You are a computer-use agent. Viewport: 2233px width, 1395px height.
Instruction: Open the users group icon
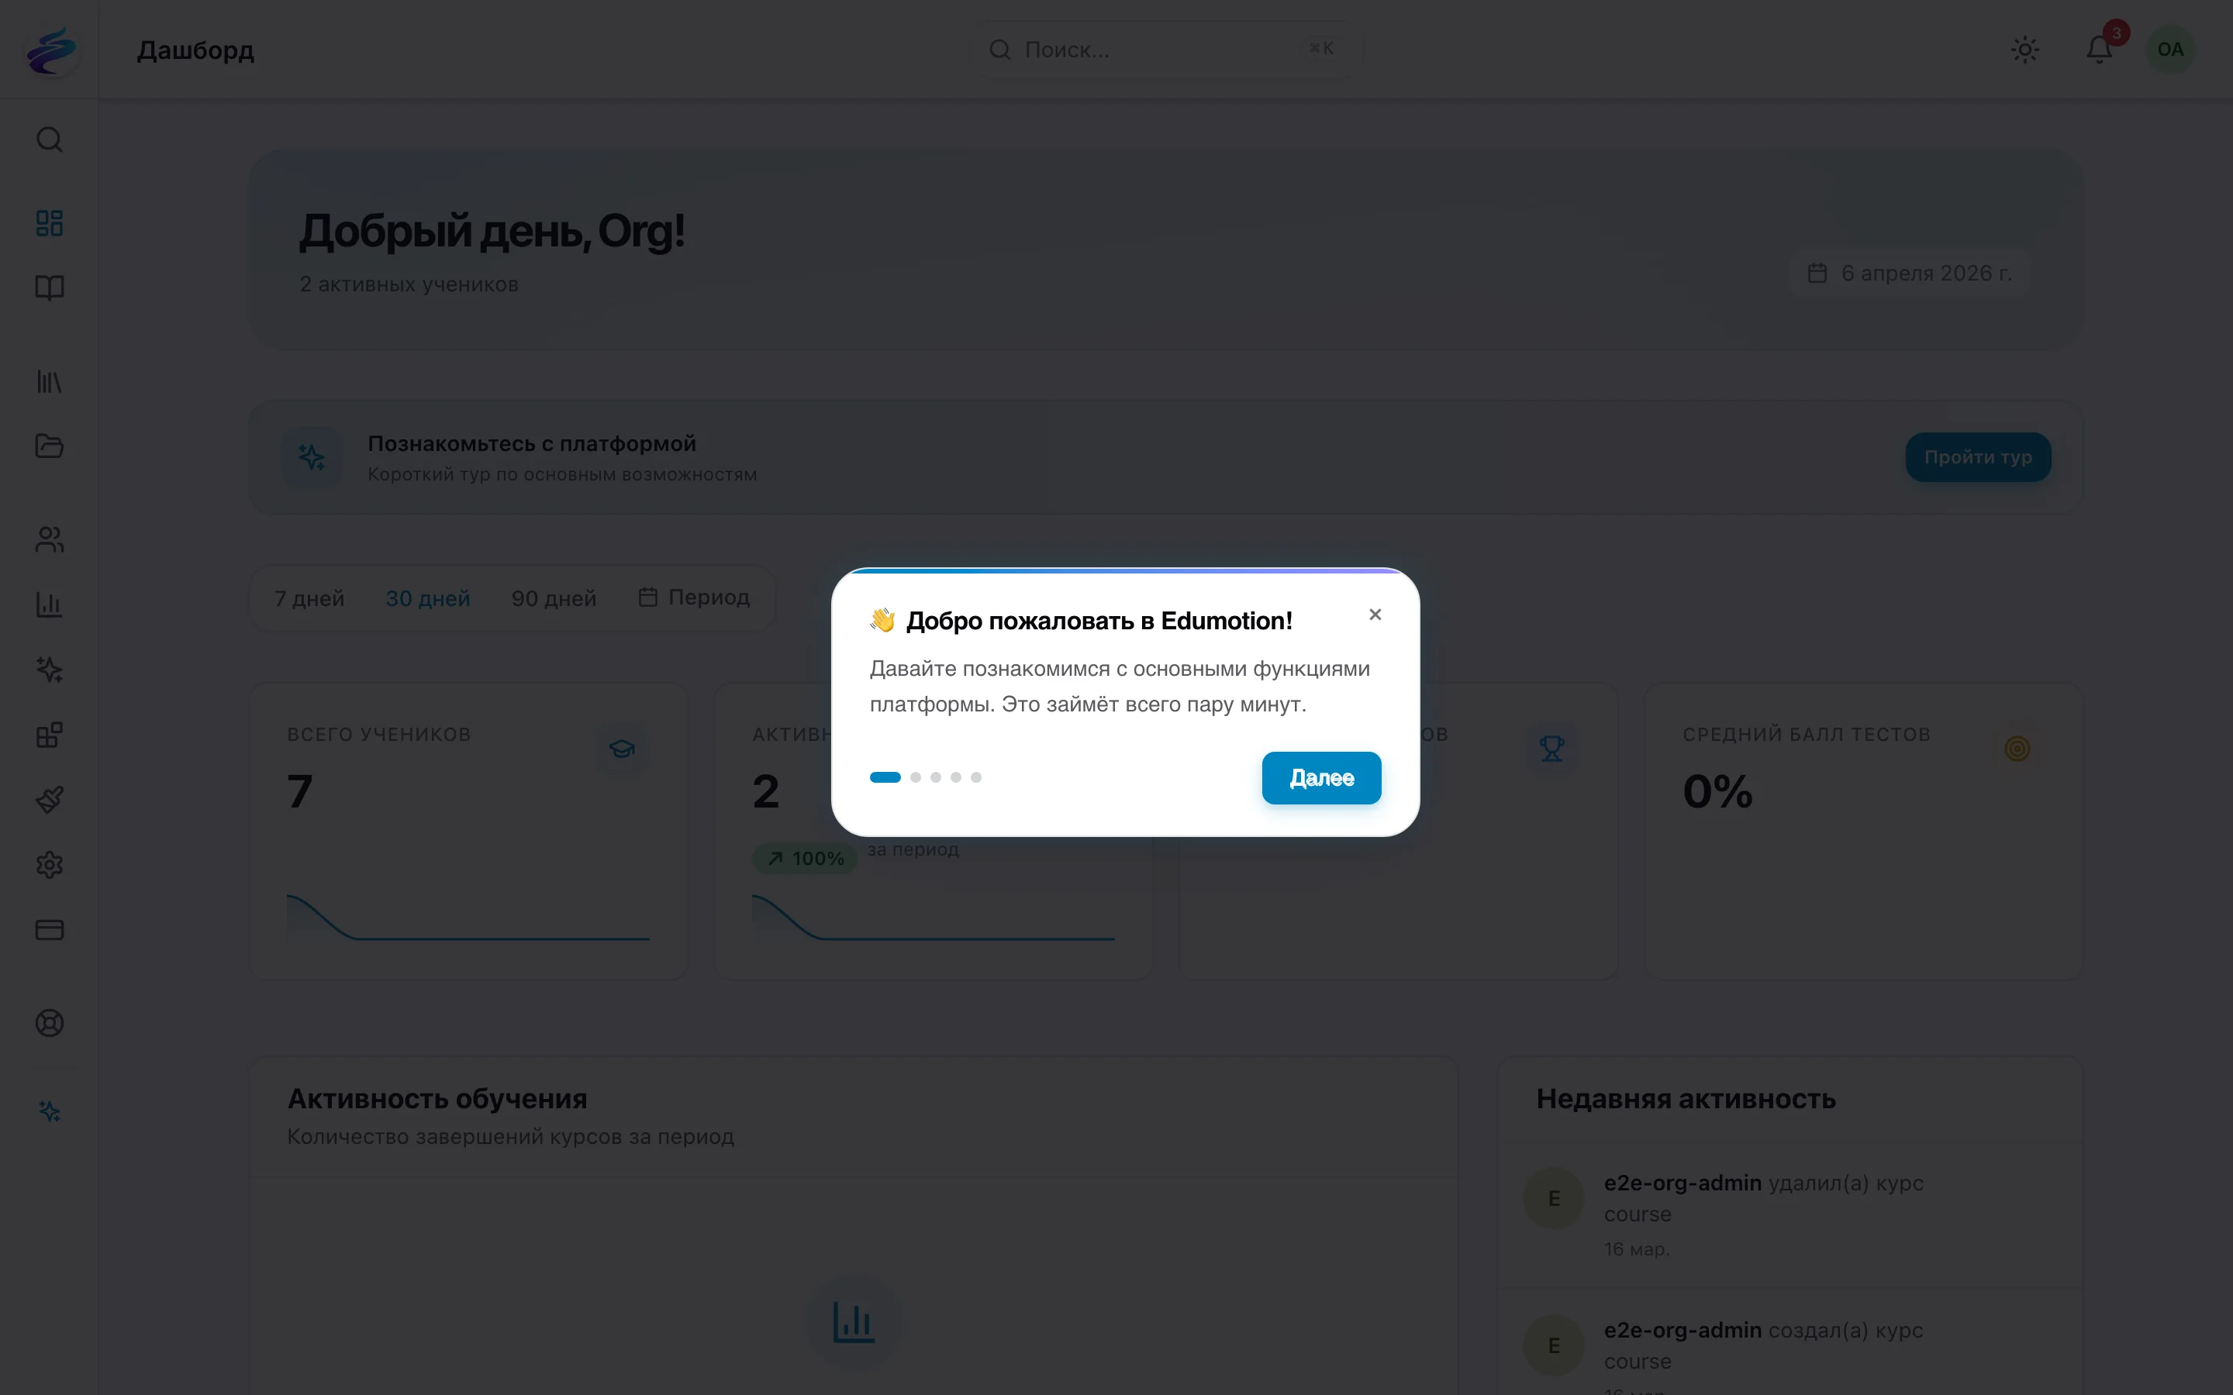coord(49,539)
